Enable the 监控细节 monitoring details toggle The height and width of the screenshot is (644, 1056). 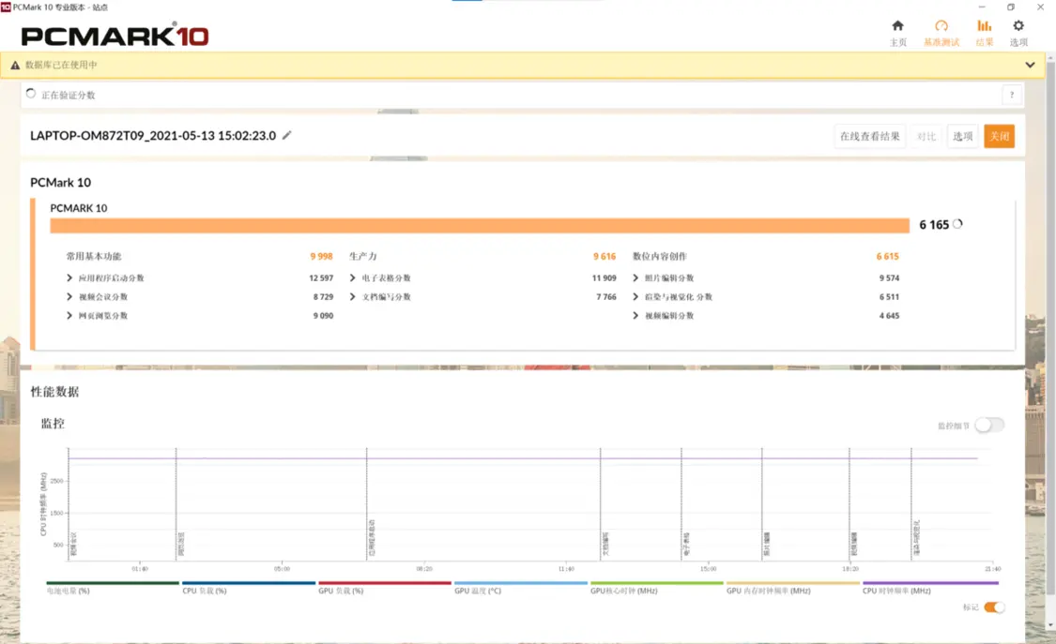(x=989, y=426)
